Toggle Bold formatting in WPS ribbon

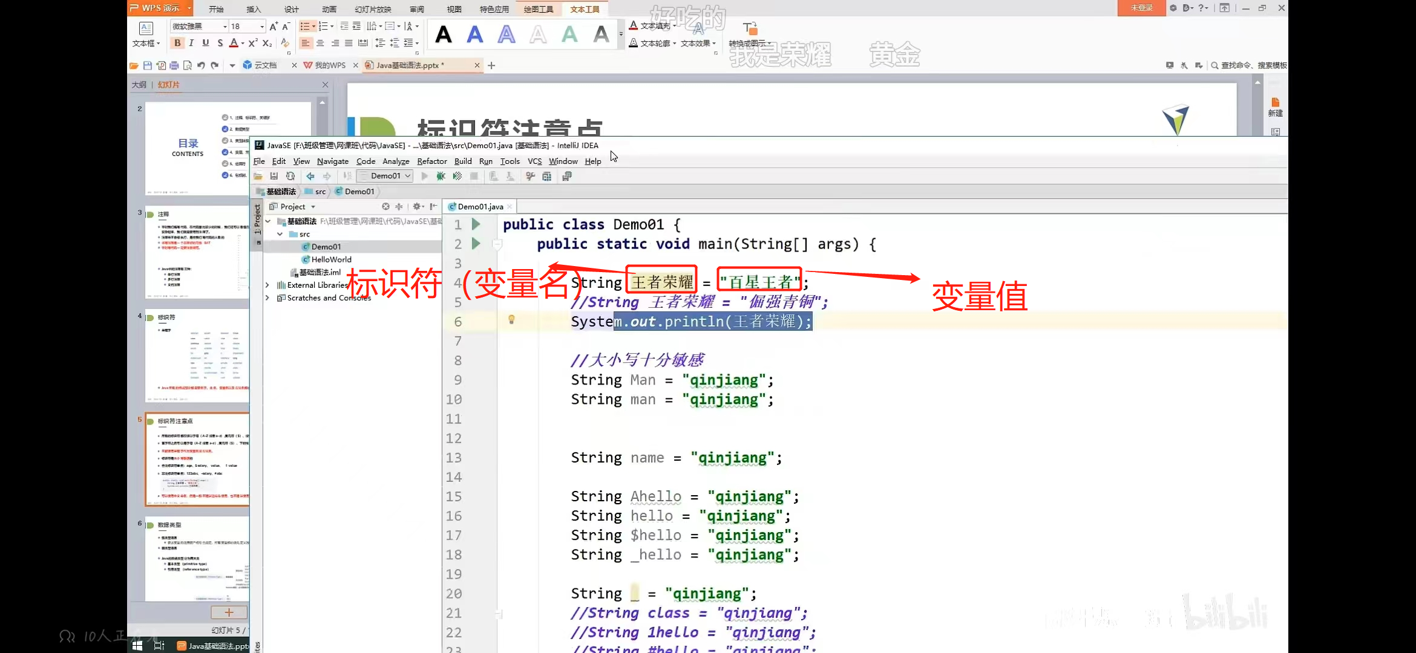(x=177, y=43)
